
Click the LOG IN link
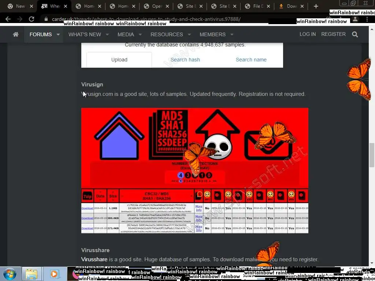click(308, 34)
